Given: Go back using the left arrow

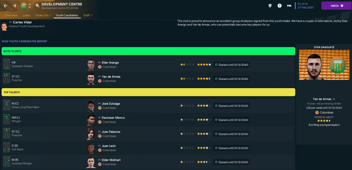Looking at the screenshot, I should coord(6,6).
